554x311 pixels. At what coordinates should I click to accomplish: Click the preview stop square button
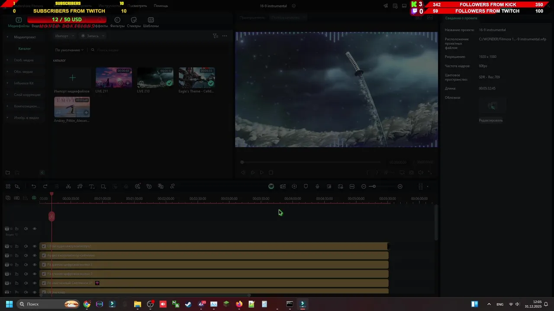pos(271,172)
